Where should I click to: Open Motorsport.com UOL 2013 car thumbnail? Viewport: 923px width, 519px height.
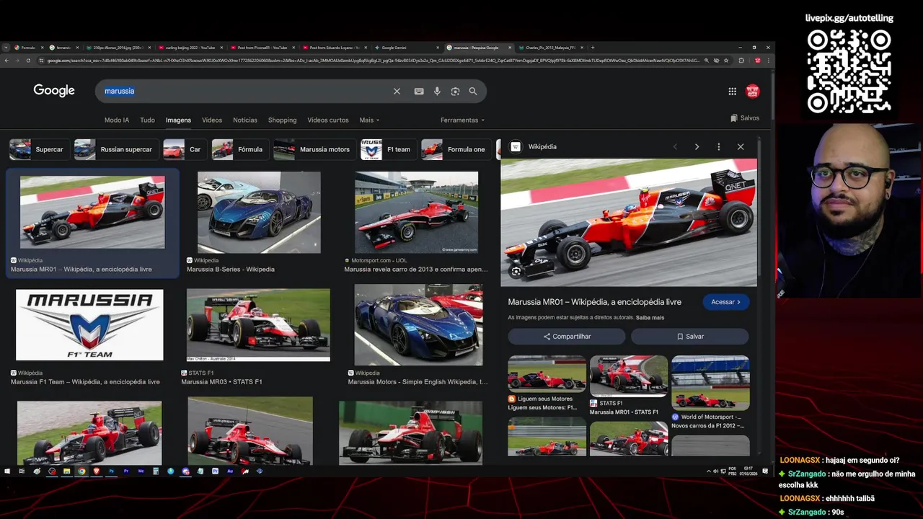416,212
